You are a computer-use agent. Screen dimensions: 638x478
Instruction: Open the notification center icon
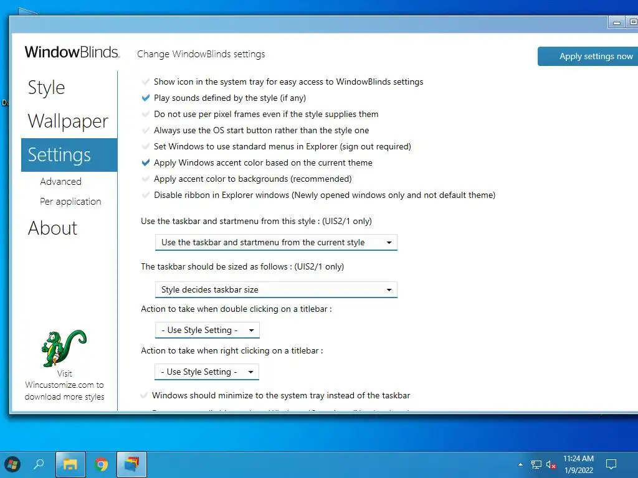[x=611, y=464]
